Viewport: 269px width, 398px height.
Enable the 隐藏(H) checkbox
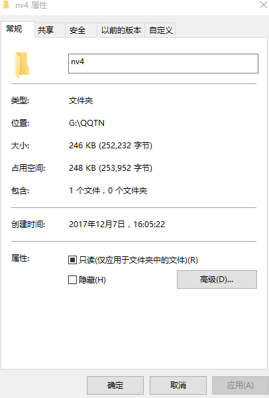coord(72,280)
